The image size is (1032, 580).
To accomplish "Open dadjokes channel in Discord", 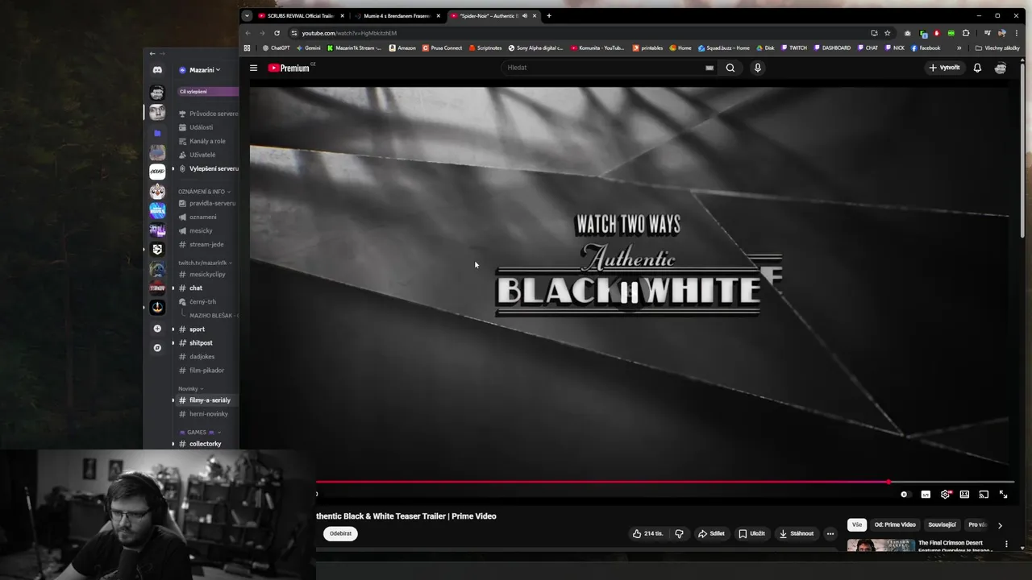I will click(x=202, y=357).
